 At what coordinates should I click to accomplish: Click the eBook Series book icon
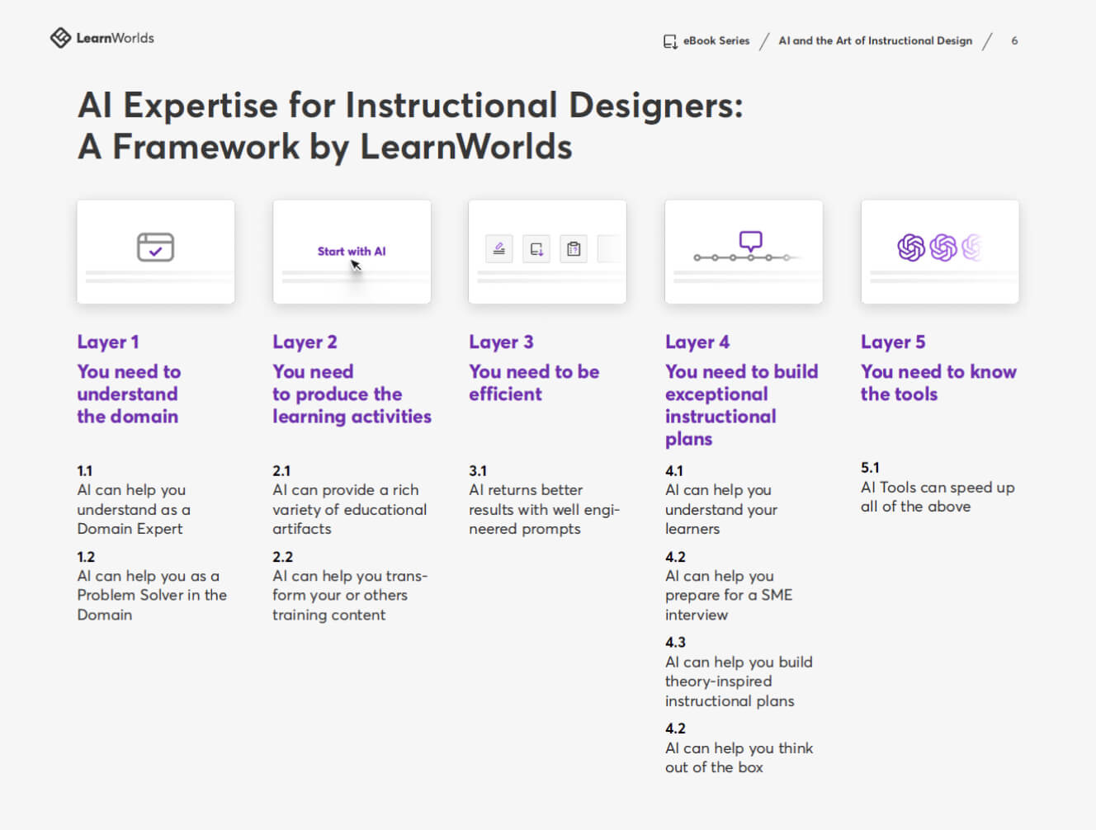pyautogui.click(x=670, y=41)
